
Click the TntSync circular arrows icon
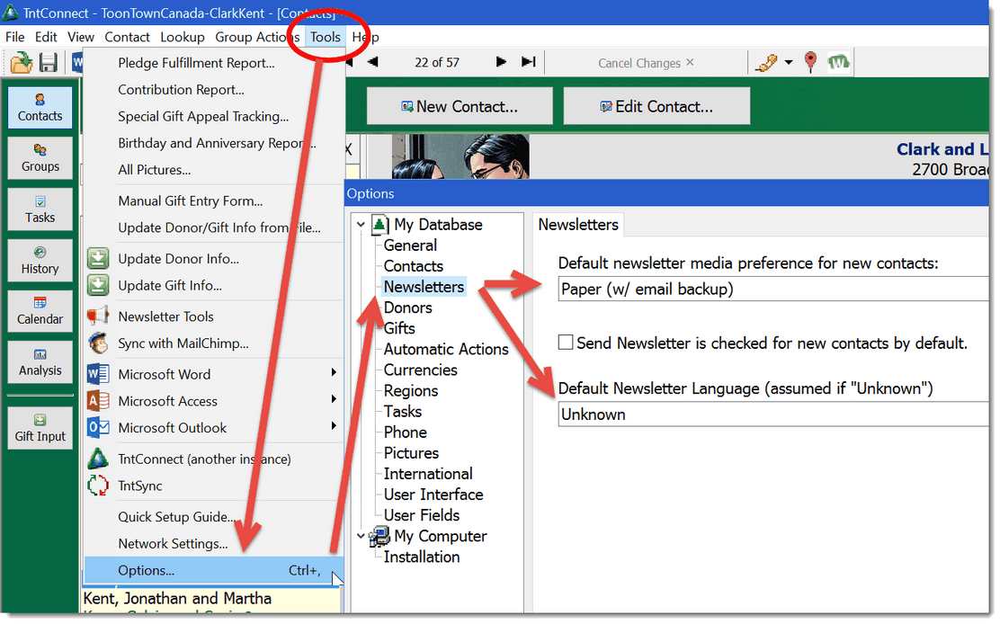tap(98, 486)
